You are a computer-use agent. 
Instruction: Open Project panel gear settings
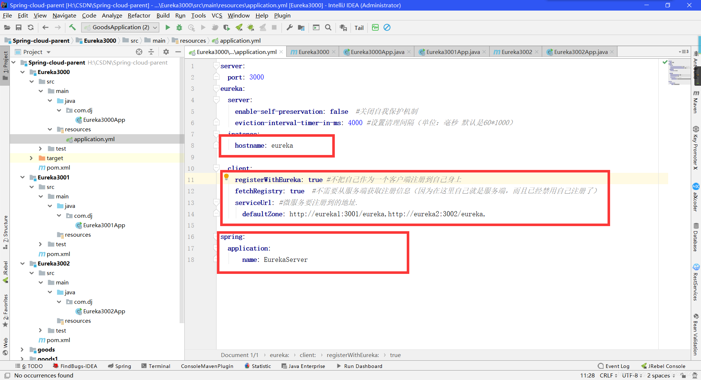click(x=166, y=52)
